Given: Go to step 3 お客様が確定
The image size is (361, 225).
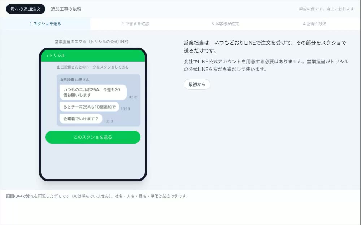Looking at the screenshot, I should tap(225, 24).
